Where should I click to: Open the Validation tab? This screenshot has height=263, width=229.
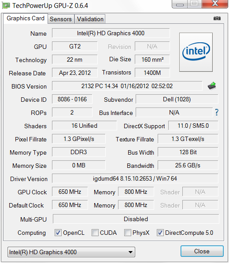click(90, 19)
